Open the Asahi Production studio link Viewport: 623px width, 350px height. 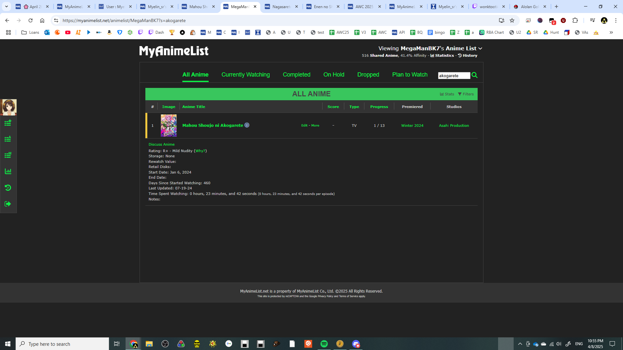tap(454, 126)
